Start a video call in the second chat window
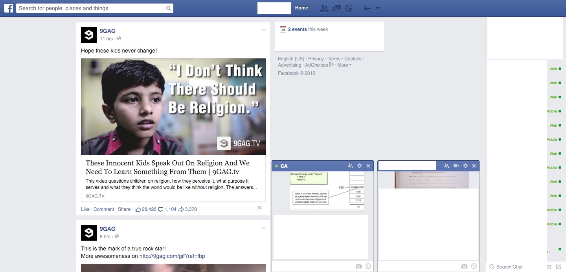Viewport: 566px width, 272px height. point(456,166)
